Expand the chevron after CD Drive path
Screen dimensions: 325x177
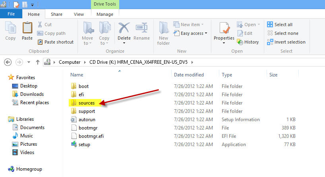click(x=192, y=62)
